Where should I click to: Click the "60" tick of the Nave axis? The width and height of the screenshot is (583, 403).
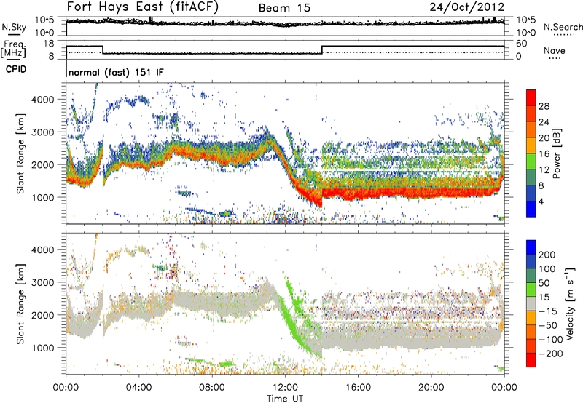pos(522,44)
